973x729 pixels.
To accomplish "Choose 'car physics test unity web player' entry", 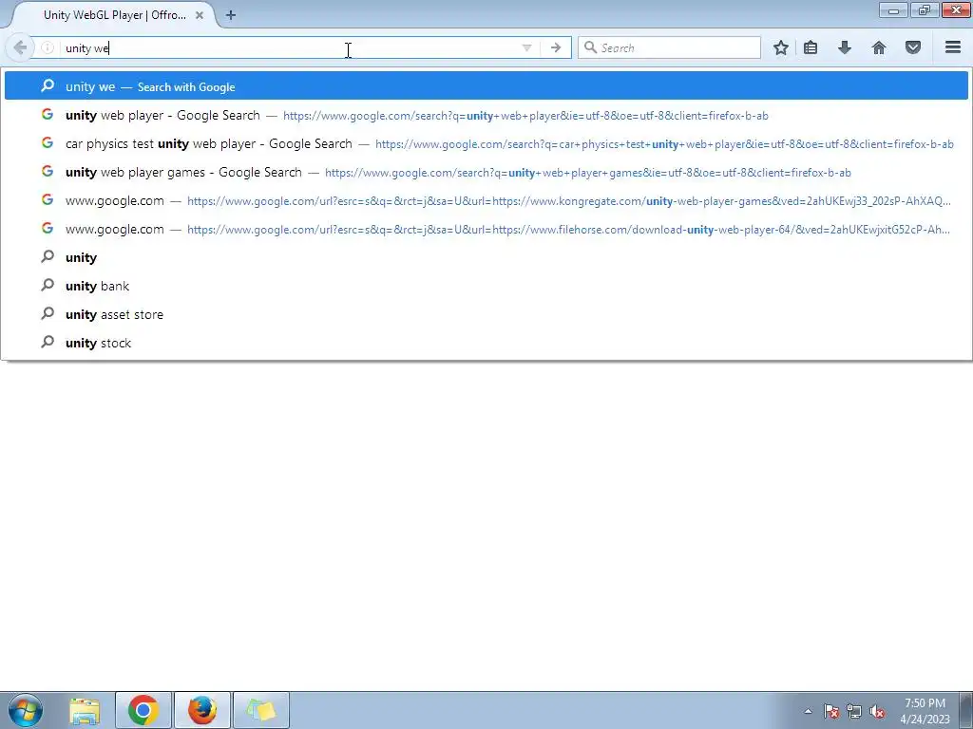I will point(486,144).
